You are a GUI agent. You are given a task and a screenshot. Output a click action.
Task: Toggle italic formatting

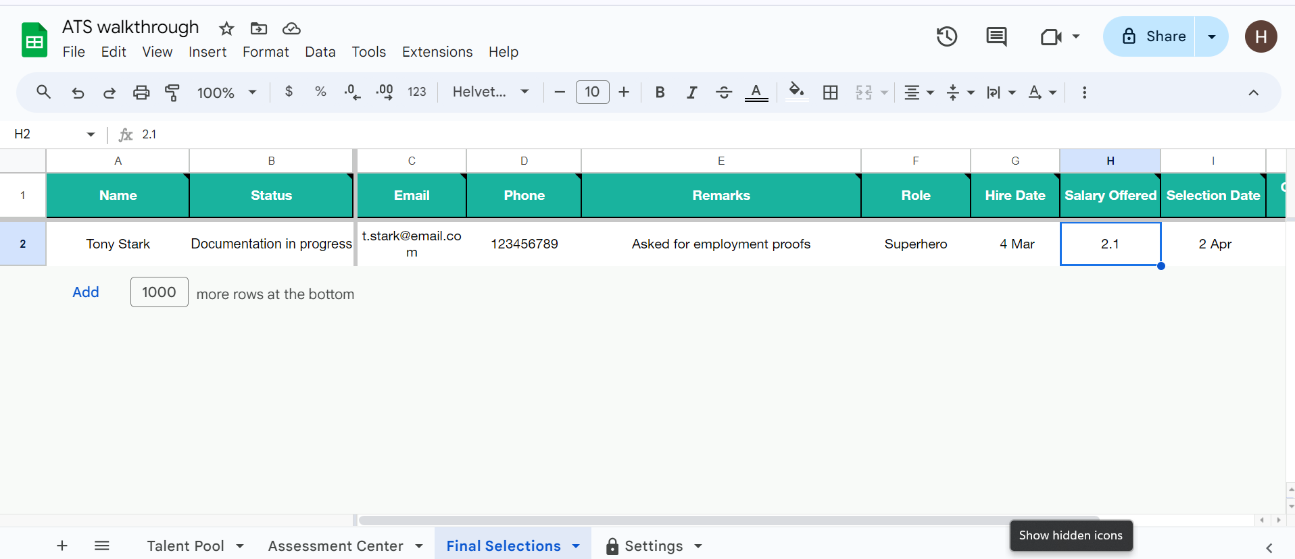coord(691,92)
